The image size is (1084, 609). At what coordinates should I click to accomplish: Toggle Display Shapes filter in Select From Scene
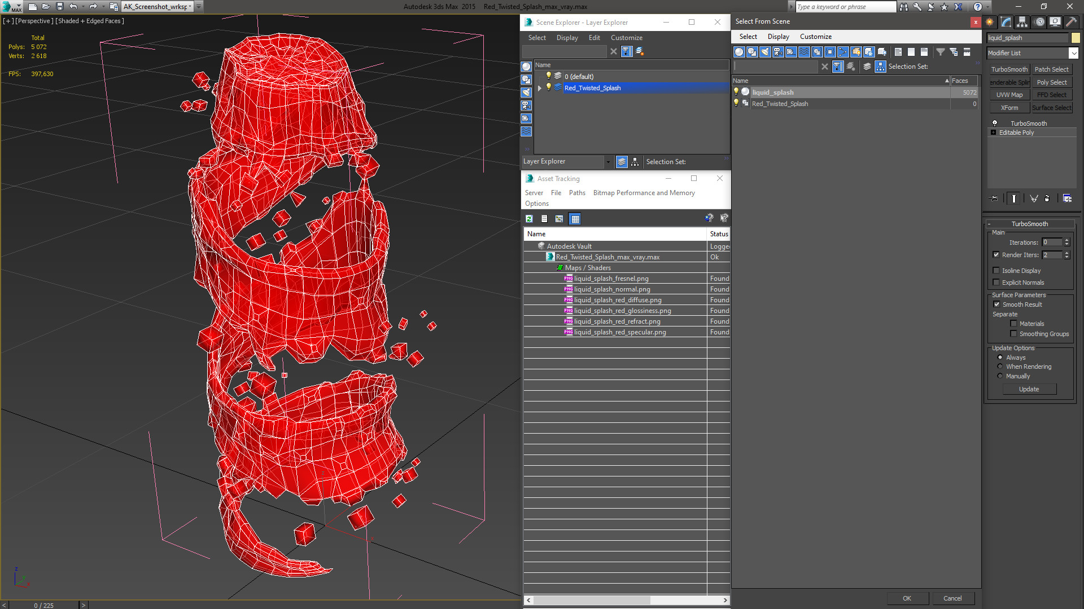752,52
